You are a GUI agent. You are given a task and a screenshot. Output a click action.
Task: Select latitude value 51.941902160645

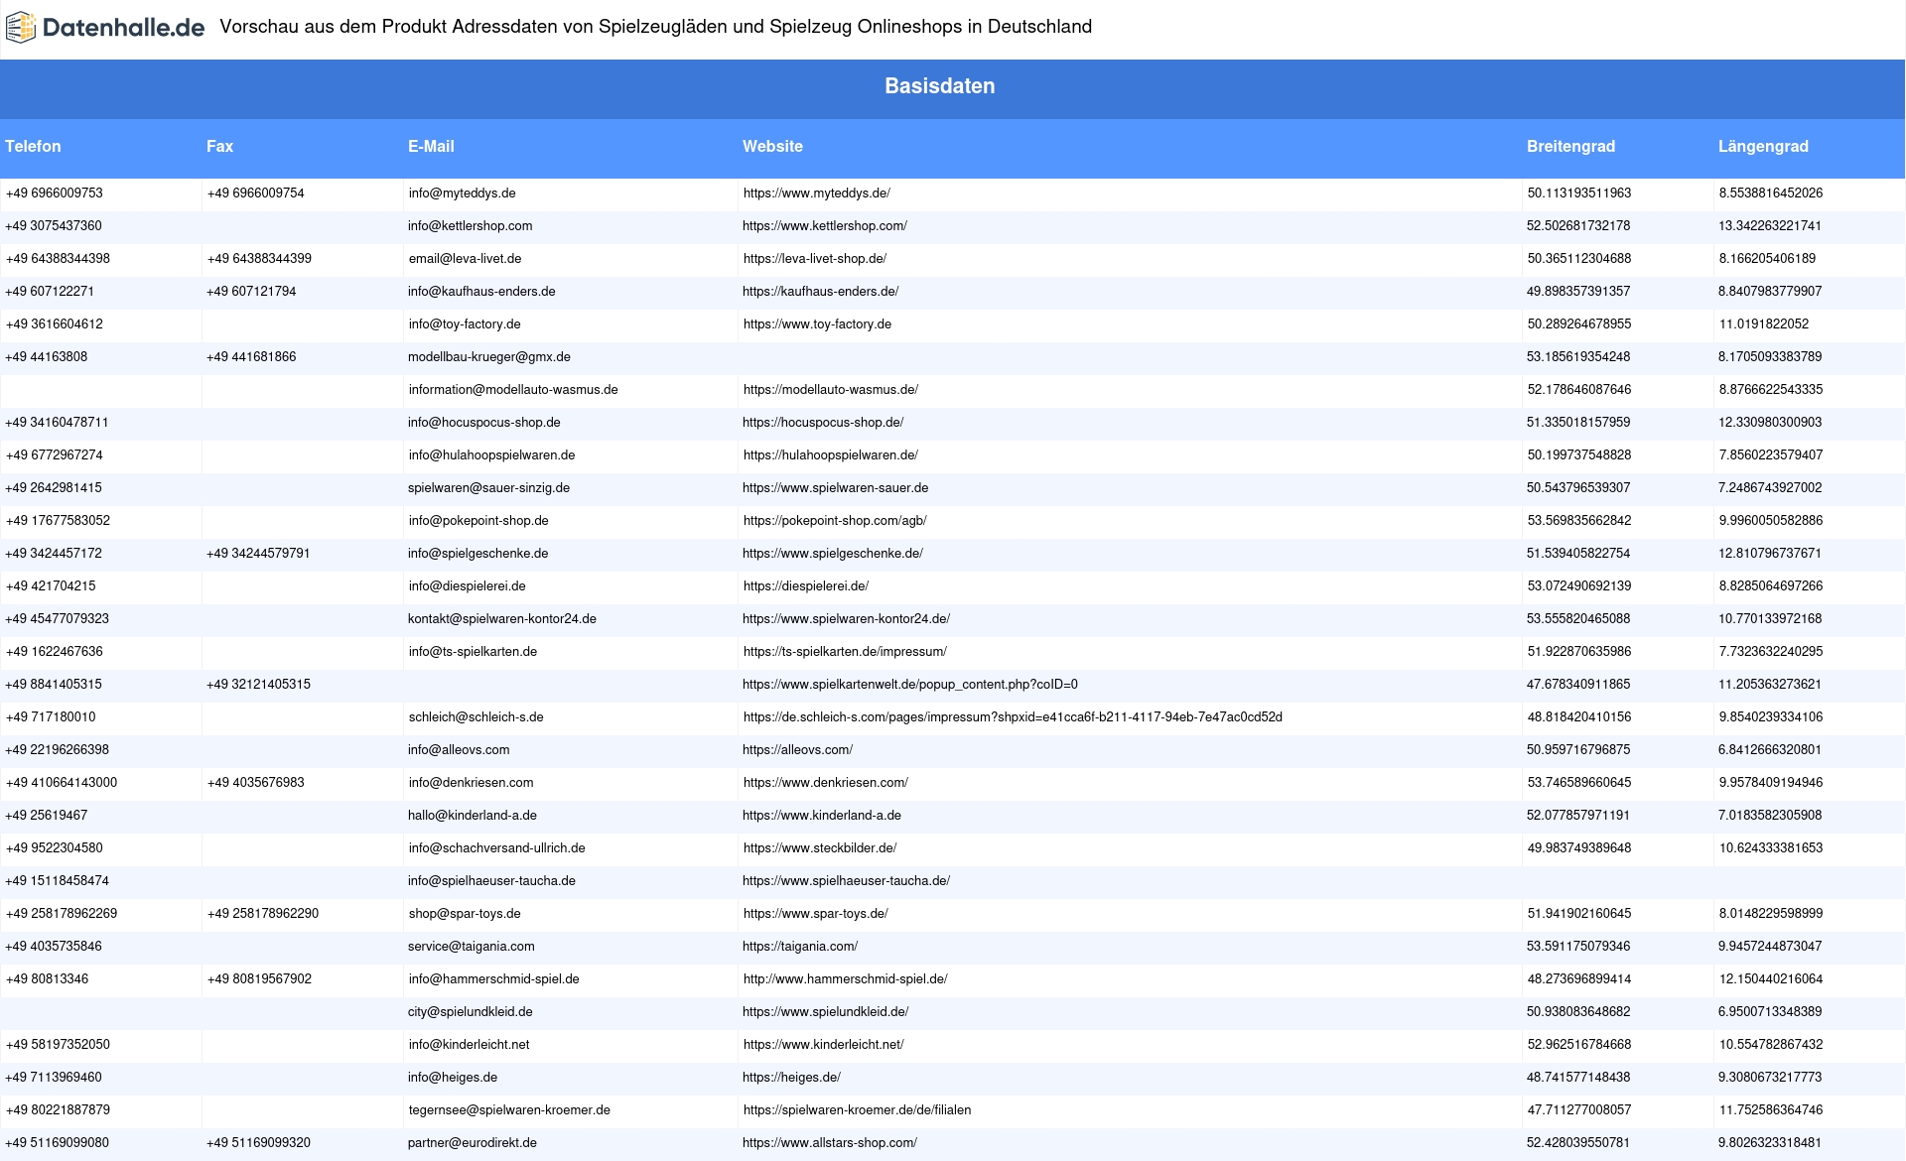1579,914
